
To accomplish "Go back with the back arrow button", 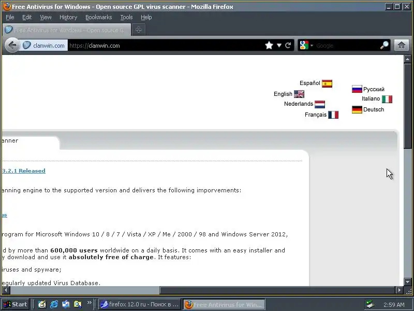I will 12,45.
